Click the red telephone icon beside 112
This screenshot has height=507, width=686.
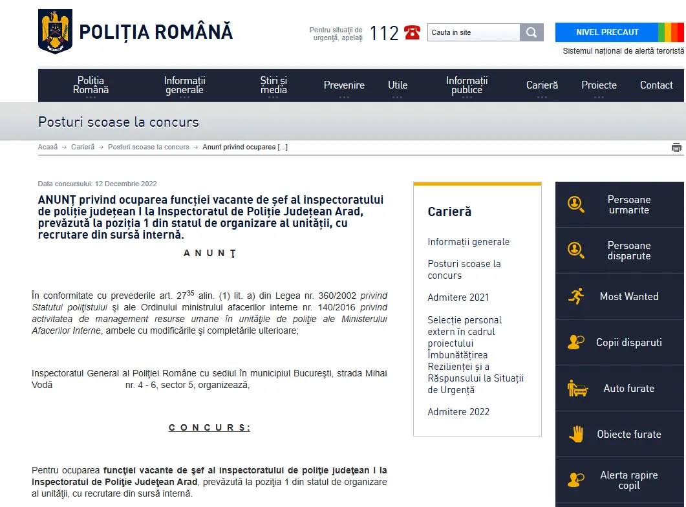pos(412,32)
